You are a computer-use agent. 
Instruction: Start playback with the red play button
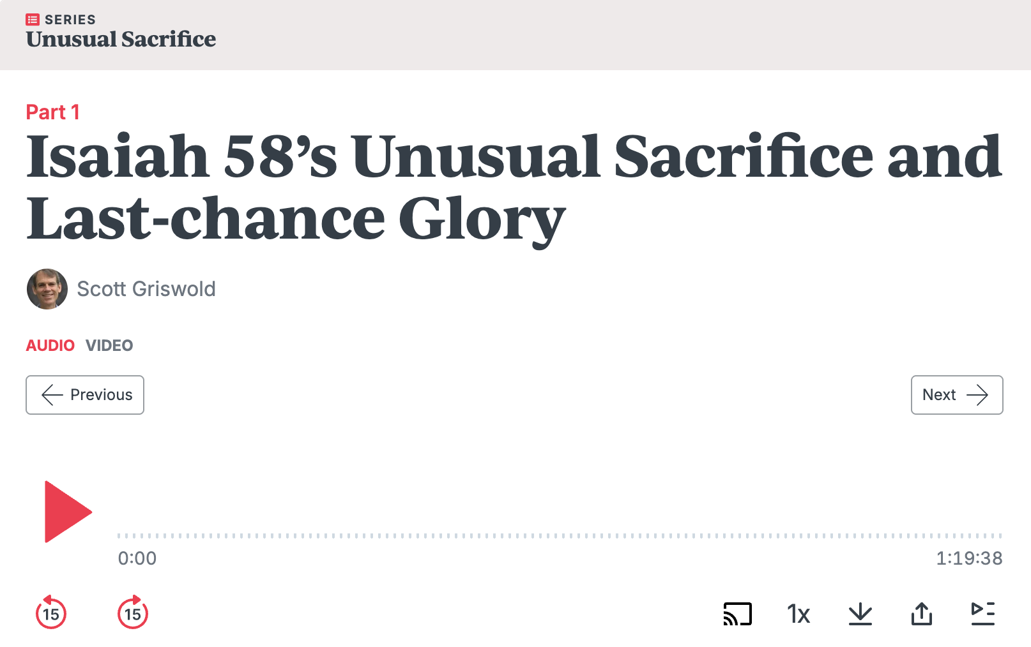pos(68,512)
